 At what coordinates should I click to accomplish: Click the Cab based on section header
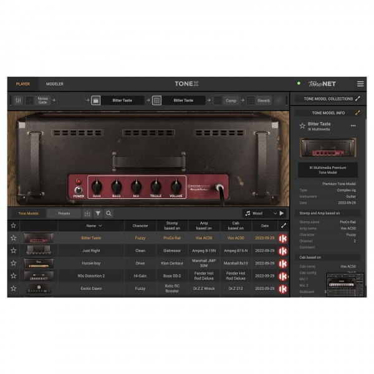tap(328, 257)
